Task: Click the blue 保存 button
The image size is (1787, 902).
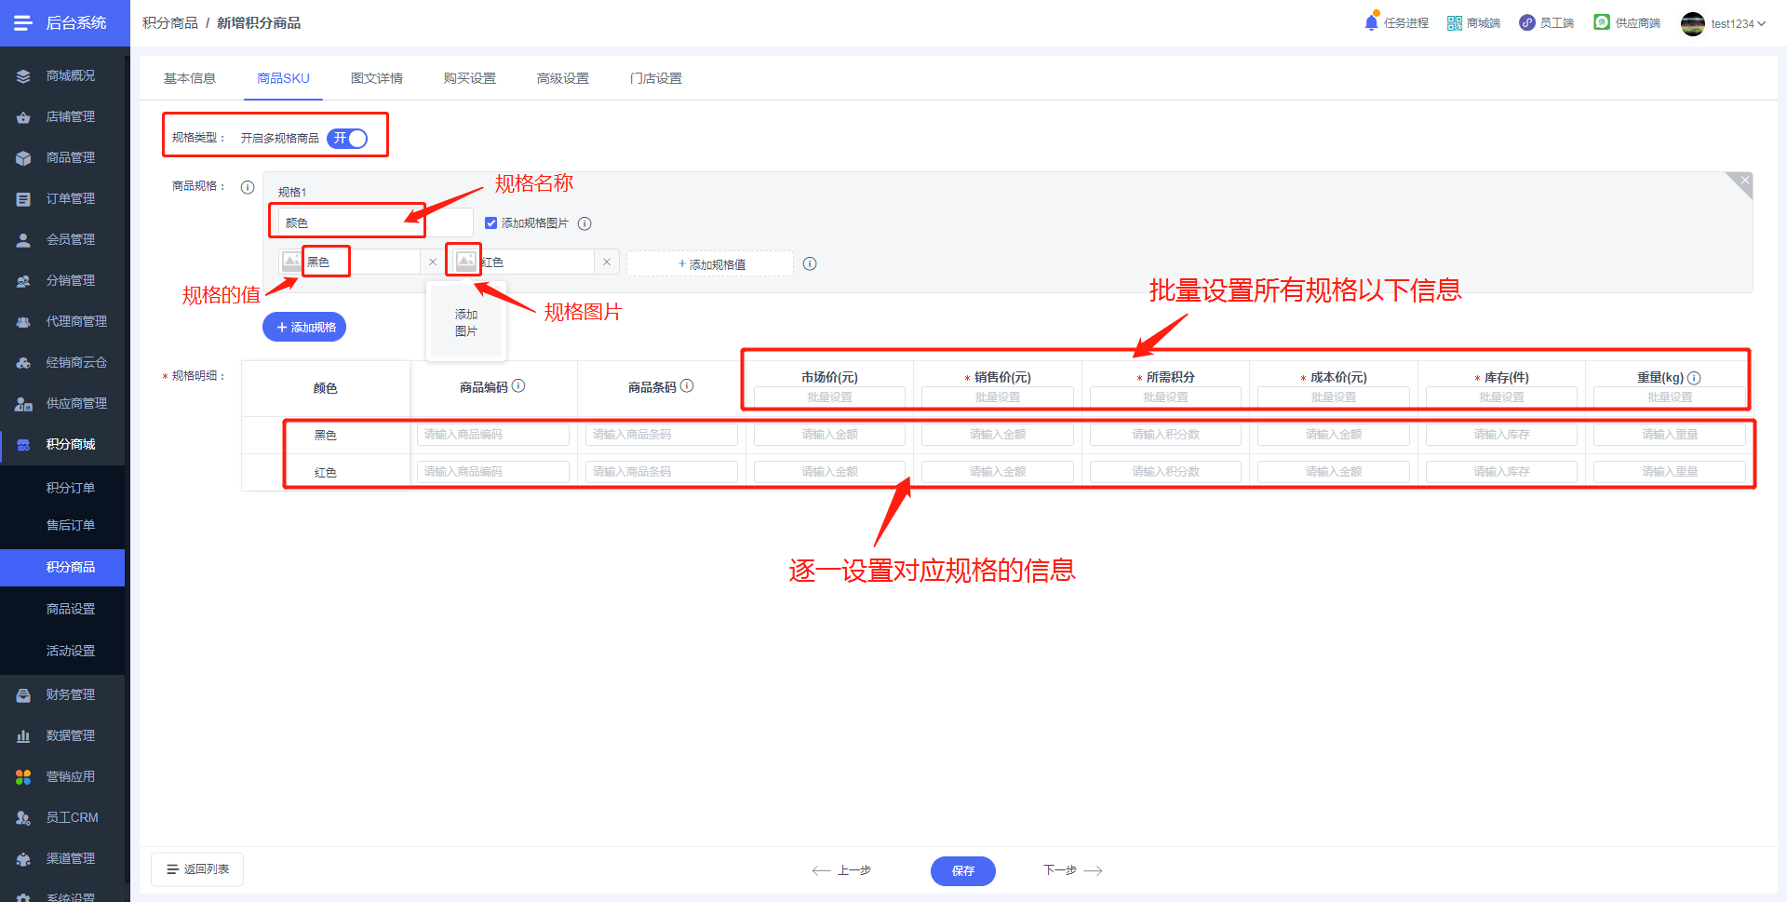Action: click(x=963, y=870)
